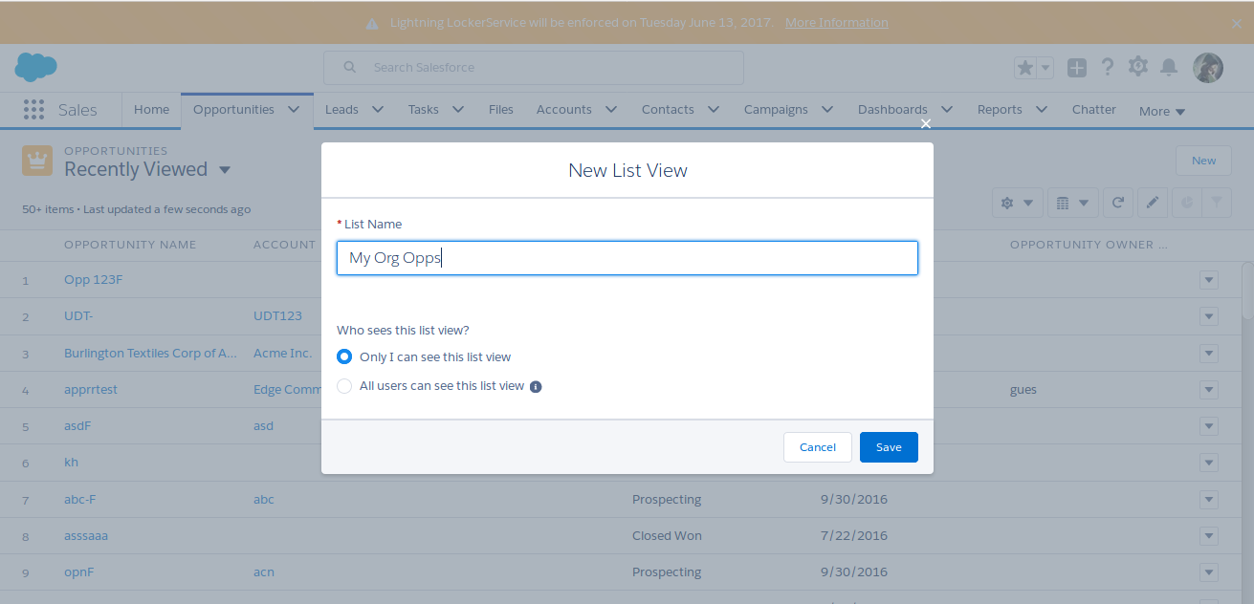Open the More navigation dropdown
This screenshot has height=604, width=1254.
[1162, 111]
